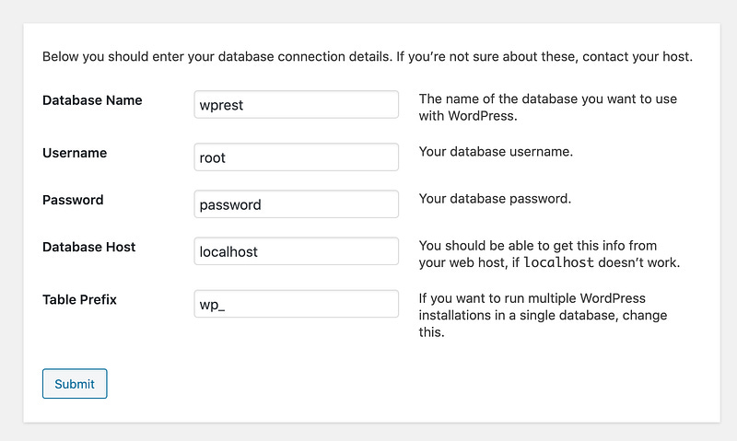Focus the Username field containing root
This screenshot has width=737, height=441.
[x=296, y=157]
